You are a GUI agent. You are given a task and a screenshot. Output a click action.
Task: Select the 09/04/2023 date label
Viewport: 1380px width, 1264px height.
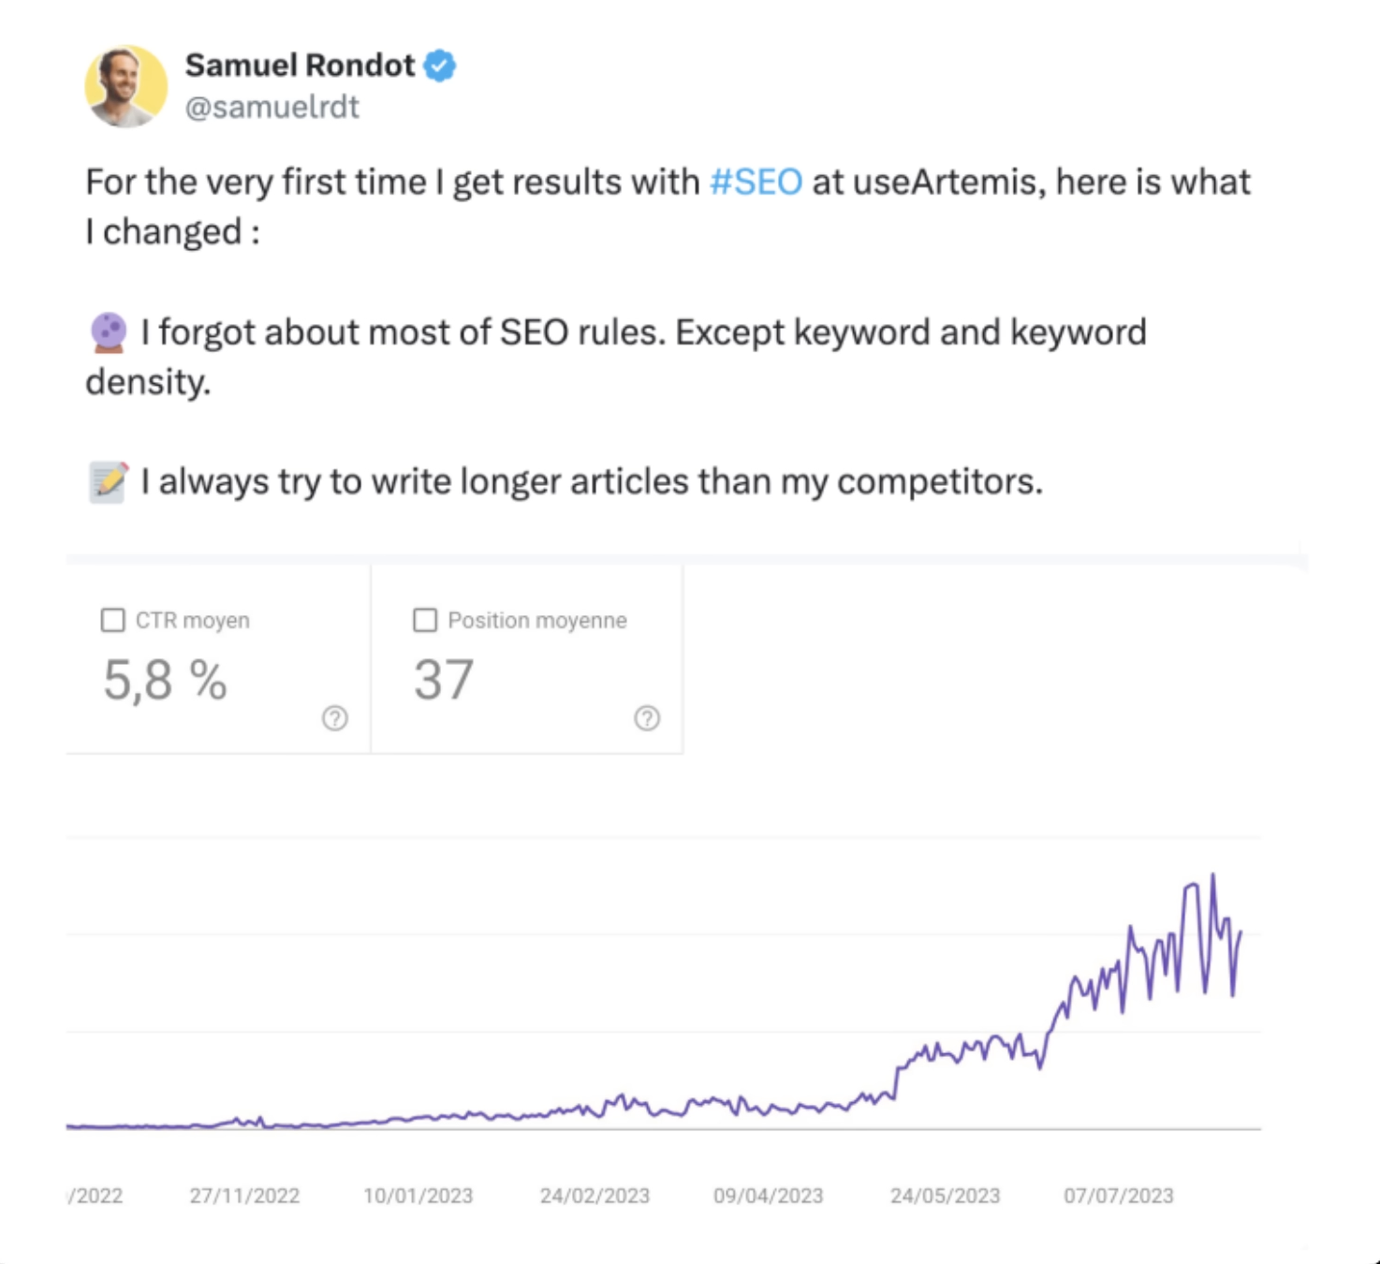[768, 1196]
